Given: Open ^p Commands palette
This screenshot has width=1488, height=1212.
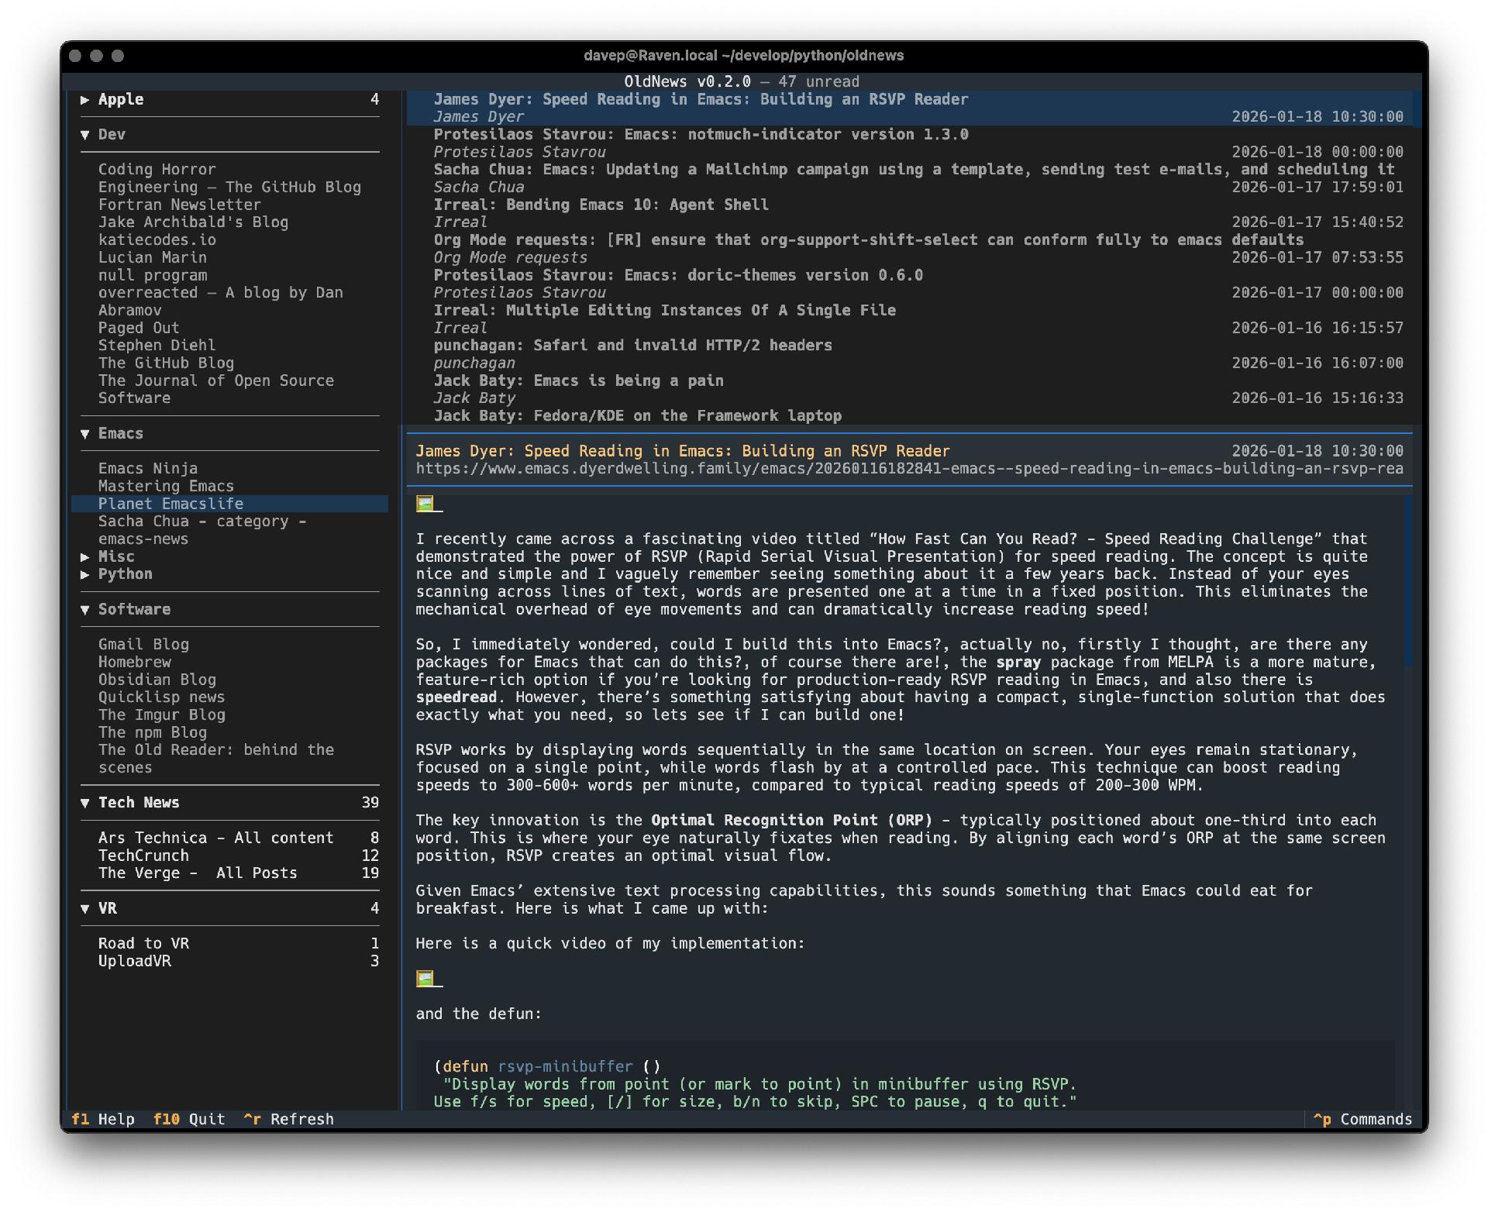Looking at the screenshot, I should (x=1362, y=1119).
